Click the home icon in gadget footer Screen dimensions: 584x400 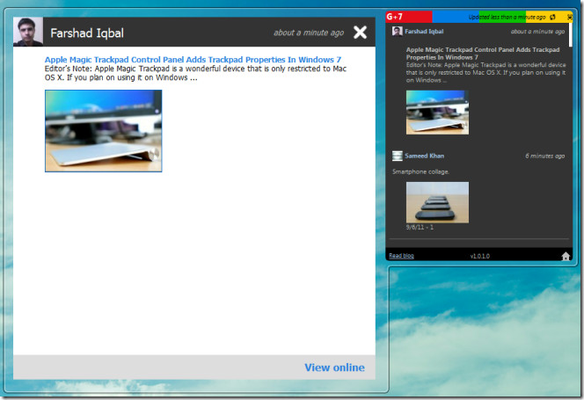[566, 256]
